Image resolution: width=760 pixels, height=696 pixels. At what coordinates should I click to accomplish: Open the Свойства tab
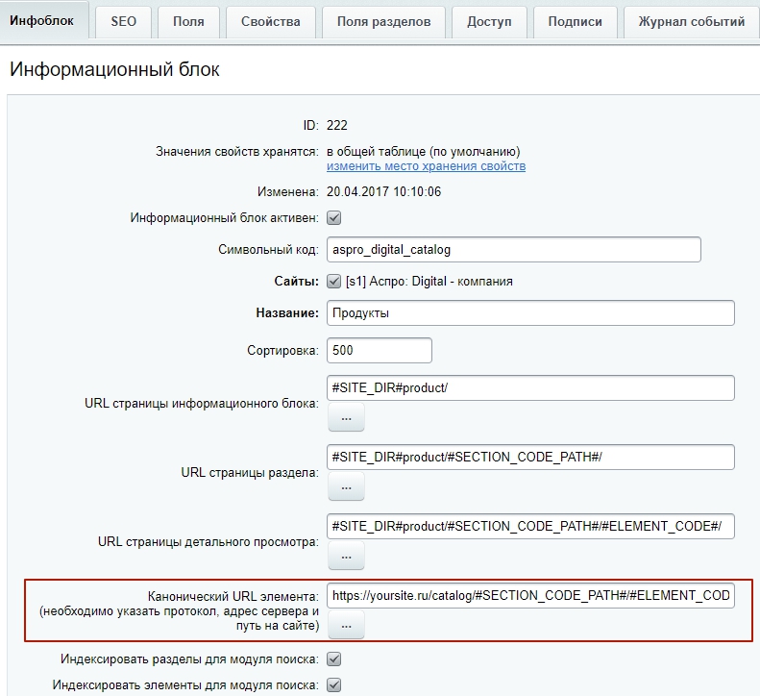tap(270, 21)
